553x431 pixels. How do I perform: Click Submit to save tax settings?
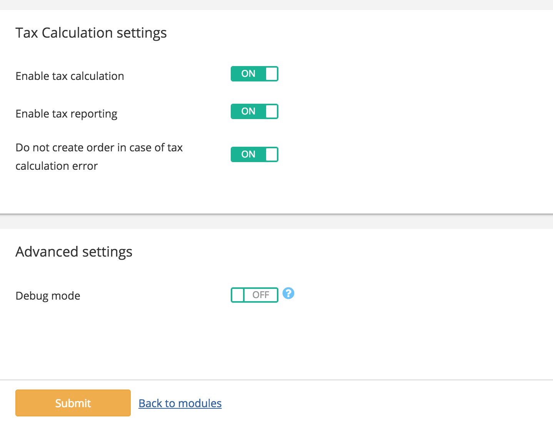coord(73,403)
